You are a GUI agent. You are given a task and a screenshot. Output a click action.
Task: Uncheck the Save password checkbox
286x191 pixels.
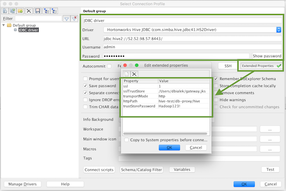click(85, 86)
